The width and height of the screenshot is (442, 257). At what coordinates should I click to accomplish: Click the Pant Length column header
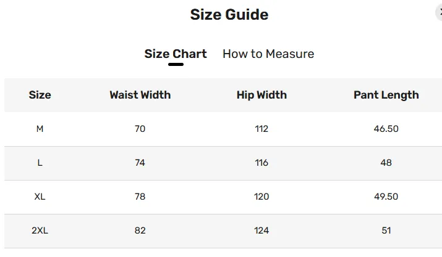coord(386,95)
